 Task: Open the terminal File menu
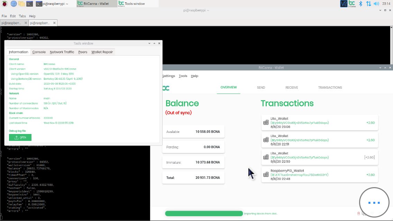[4, 16]
